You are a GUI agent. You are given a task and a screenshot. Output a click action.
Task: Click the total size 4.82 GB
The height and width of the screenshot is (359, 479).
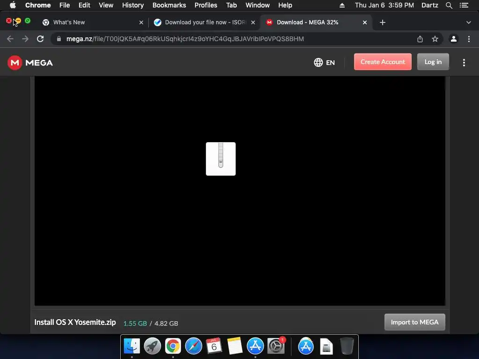[166, 323]
